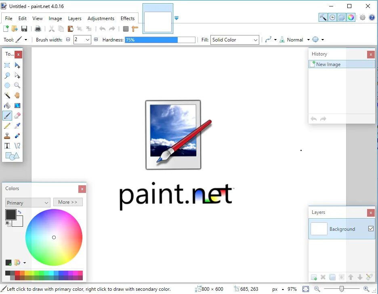The image size is (378, 294).
Task: Select the Shapes tool
Action: pyautogui.click(x=12, y=156)
